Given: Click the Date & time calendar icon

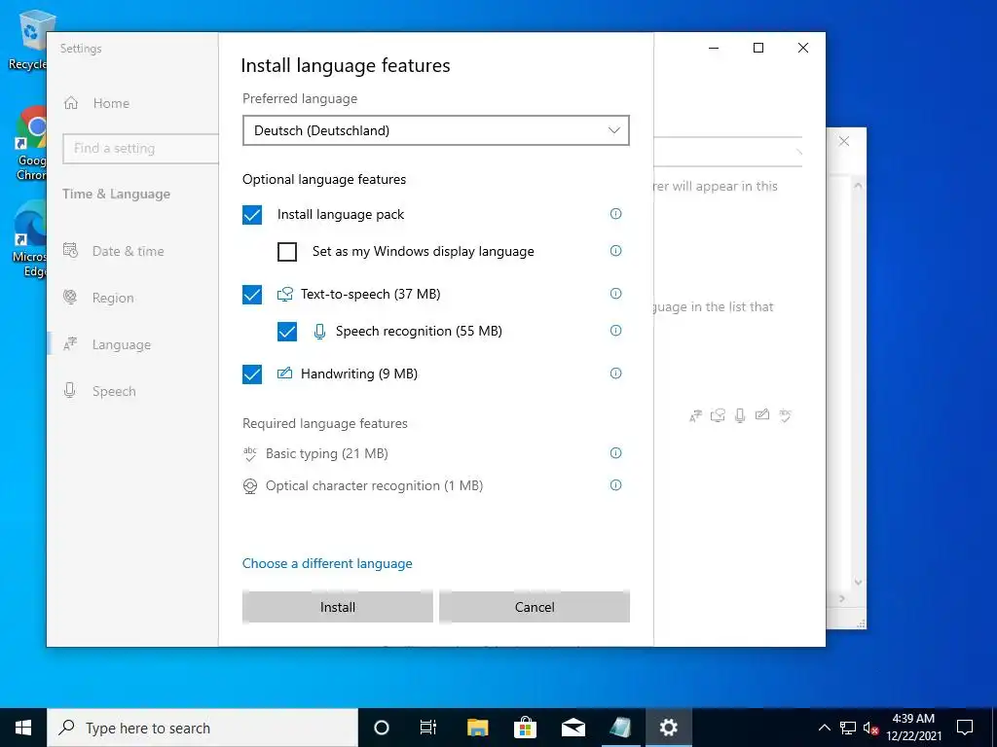Looking at the screenshot, I should coord(70,250).
